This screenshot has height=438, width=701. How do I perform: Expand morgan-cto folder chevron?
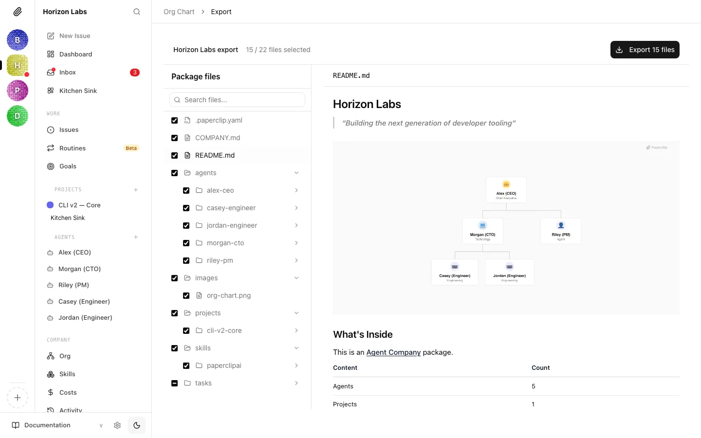click(x=296, y=243)
